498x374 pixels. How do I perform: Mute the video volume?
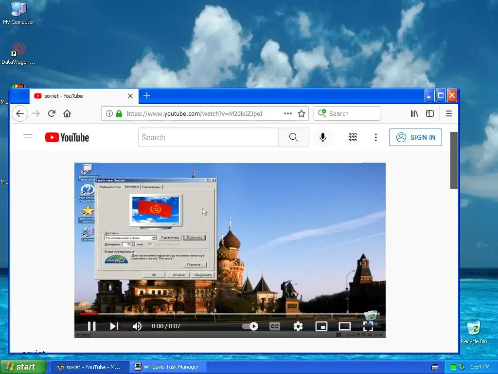point(137,326)
